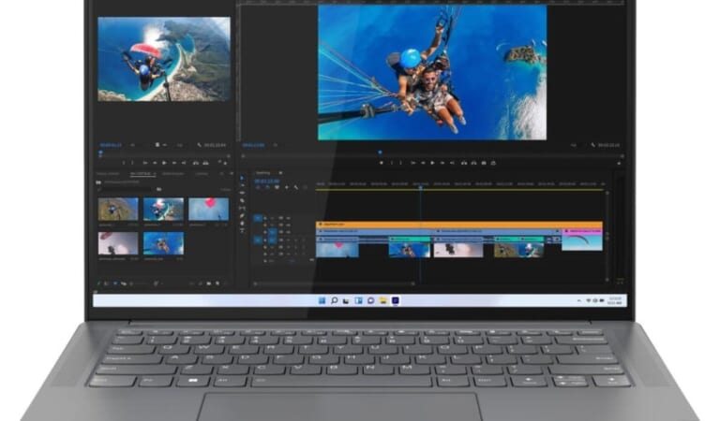This screenshot has height=421, width=720.
Task: Step back one frame in Program monitor
Action: point(423,163)
